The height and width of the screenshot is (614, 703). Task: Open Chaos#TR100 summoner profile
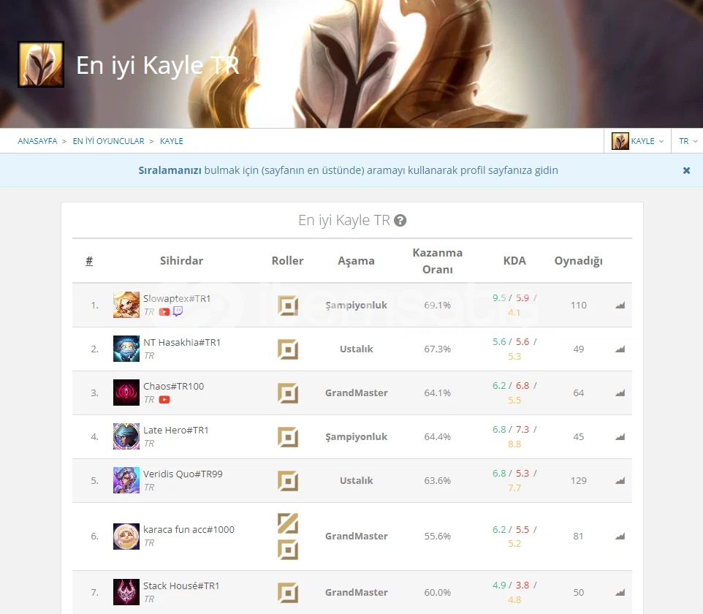click(173, 386)
